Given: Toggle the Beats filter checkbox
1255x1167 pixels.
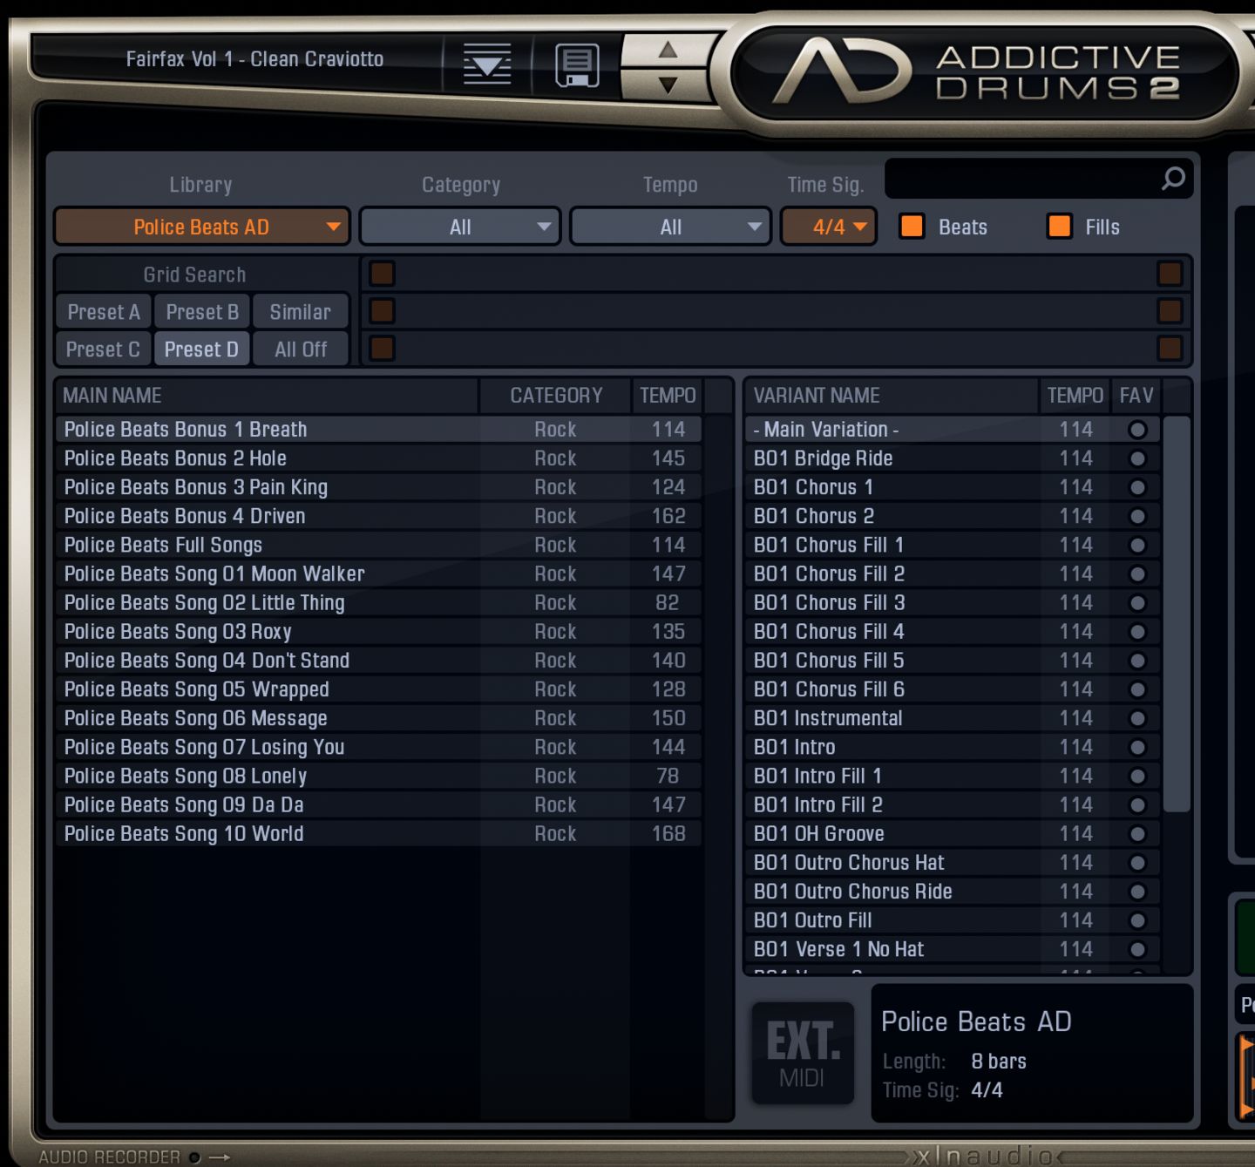Looking at the screenshot, I should 912,227.
